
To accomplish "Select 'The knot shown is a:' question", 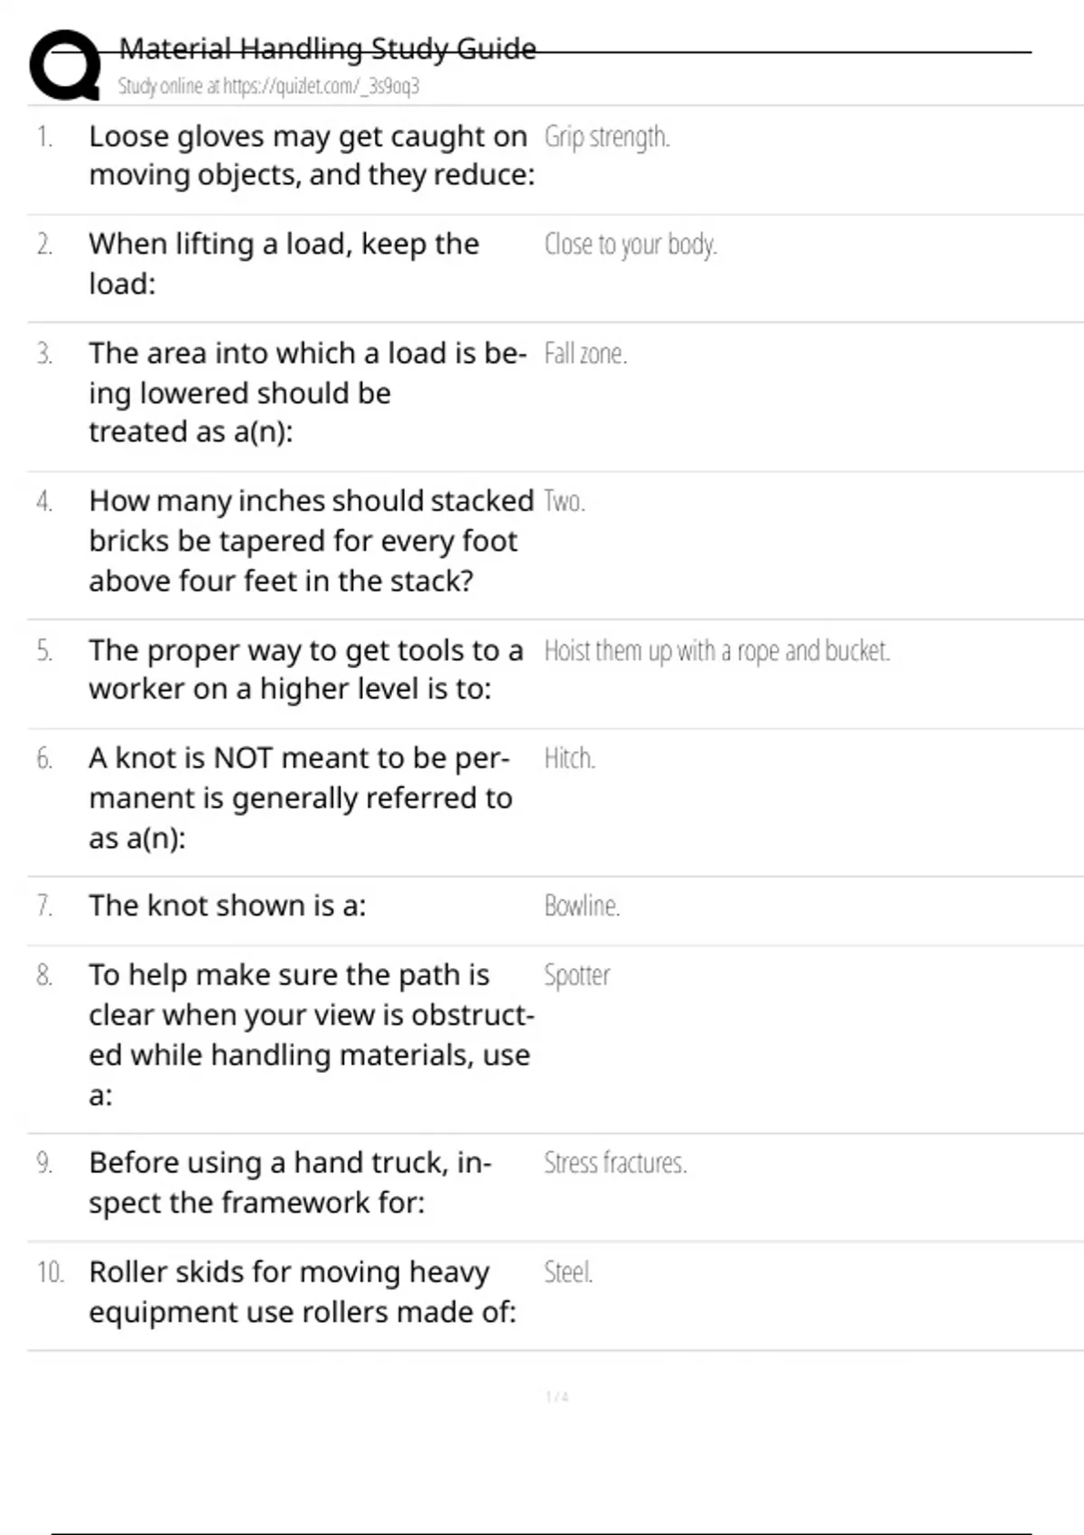I will click(227, 906).
